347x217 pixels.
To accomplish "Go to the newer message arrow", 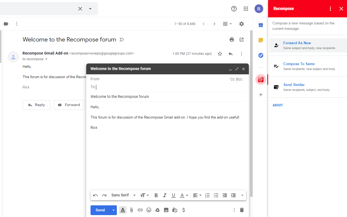I will [204, 24].
